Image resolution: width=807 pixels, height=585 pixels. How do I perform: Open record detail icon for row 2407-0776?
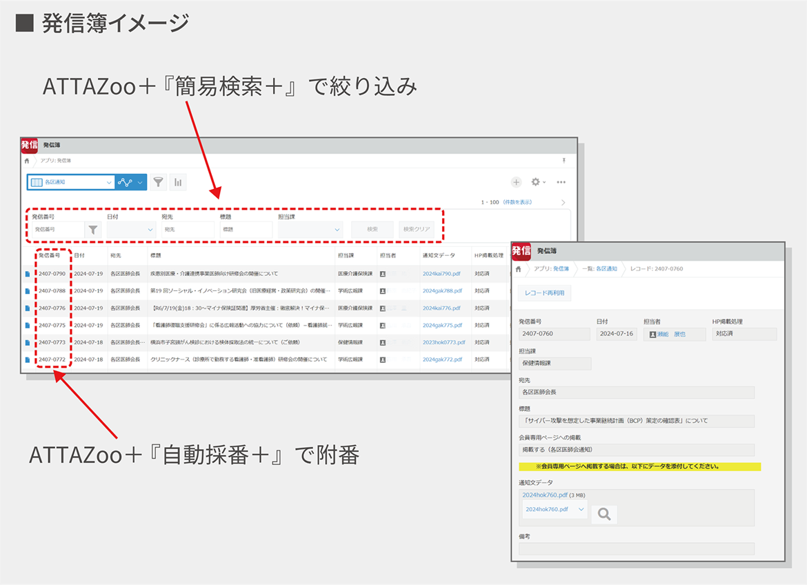point(28,308)
